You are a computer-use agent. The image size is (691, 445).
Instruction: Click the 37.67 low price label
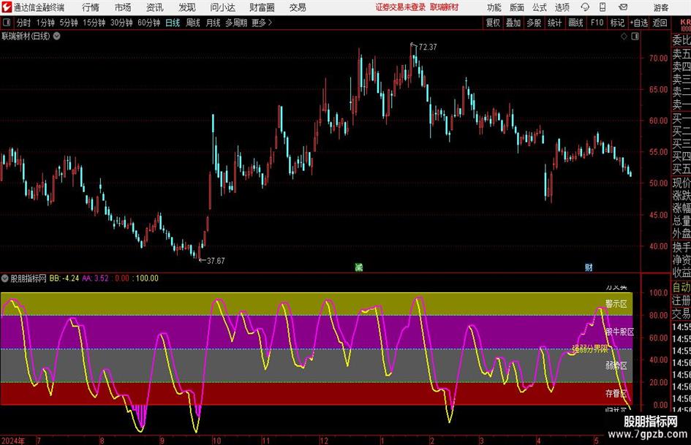tap(216, 261)
